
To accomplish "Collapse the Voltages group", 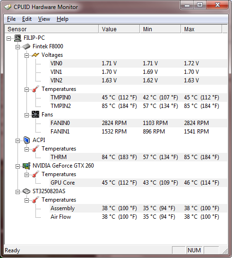I will click(x=26, y=55).
